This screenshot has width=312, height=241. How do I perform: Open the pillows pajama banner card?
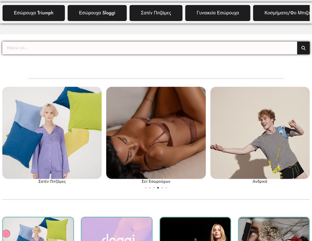[x=38, y=229]
